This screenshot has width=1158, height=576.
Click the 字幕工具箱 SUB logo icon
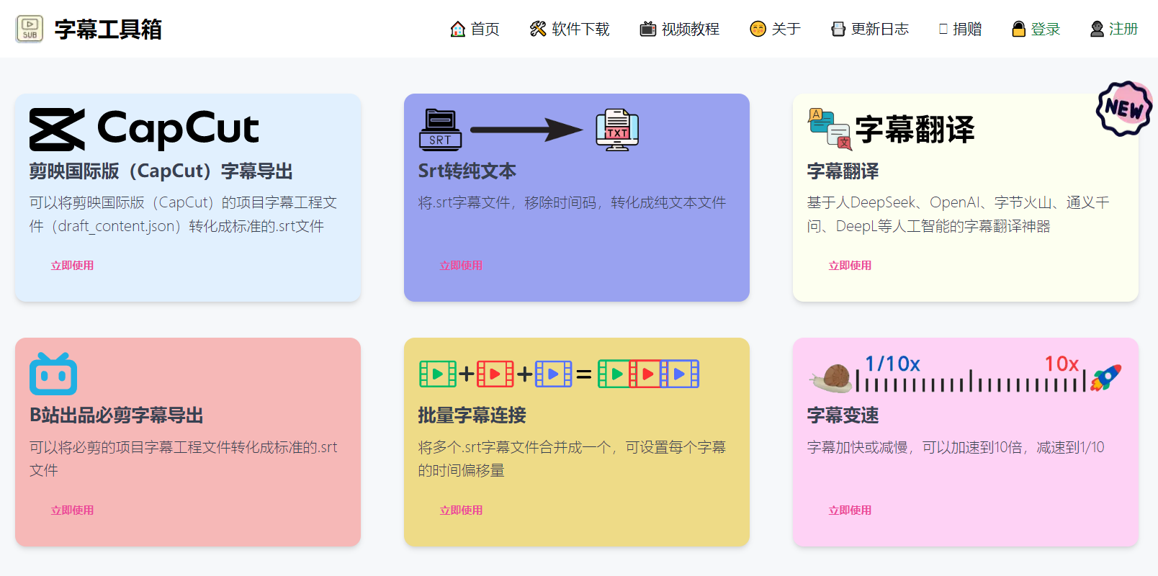tap(30, 29)
